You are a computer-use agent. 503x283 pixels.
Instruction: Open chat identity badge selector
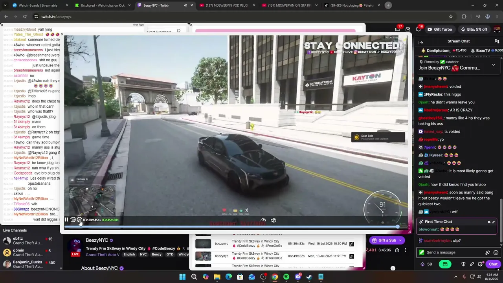[x=422, y=252]
